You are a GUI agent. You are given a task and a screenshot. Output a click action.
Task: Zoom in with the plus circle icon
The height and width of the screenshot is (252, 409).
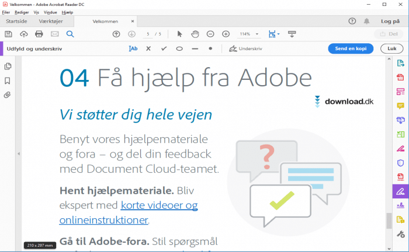(x=226, y=34)
